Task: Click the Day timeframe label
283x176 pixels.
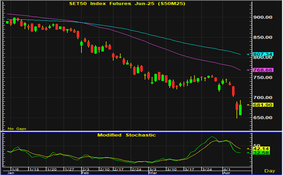Action: [x=269, y=170]
